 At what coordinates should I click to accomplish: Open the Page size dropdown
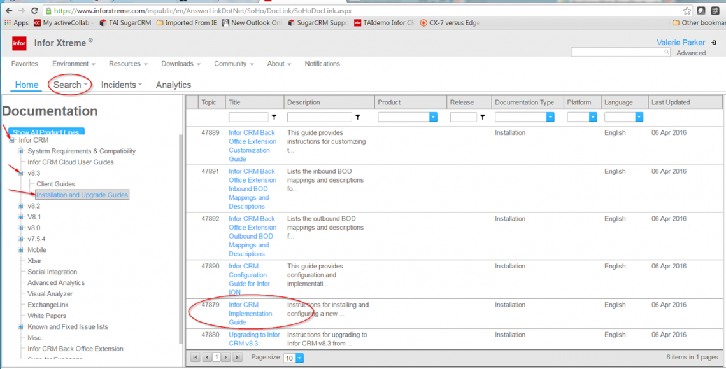pos(299,358)
